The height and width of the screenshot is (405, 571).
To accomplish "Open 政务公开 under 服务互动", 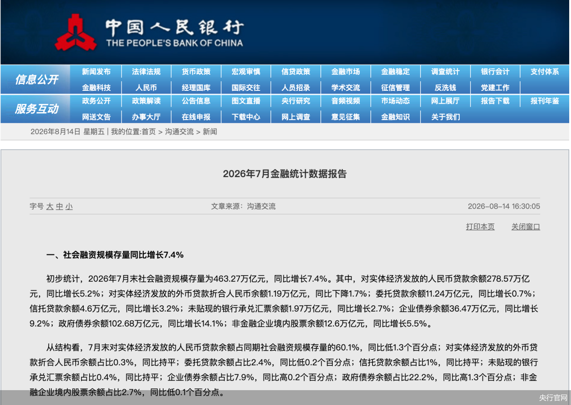I will (x=96, y=101).
